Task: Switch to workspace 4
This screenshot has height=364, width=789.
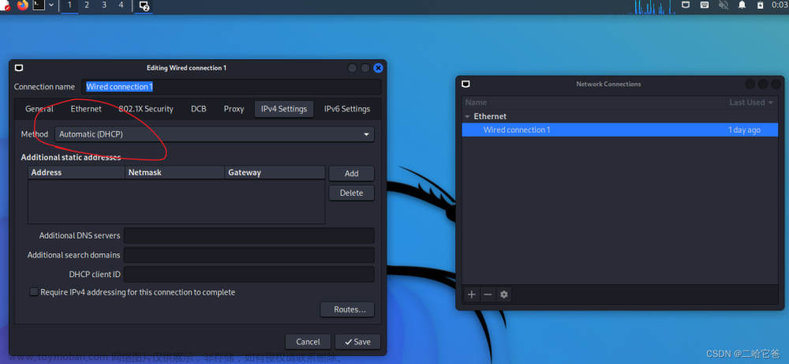Action: click(121, 5)
